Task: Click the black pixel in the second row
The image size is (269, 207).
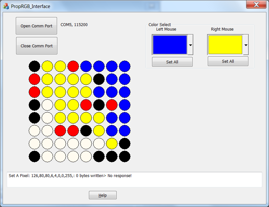Action: pos(99,79)
